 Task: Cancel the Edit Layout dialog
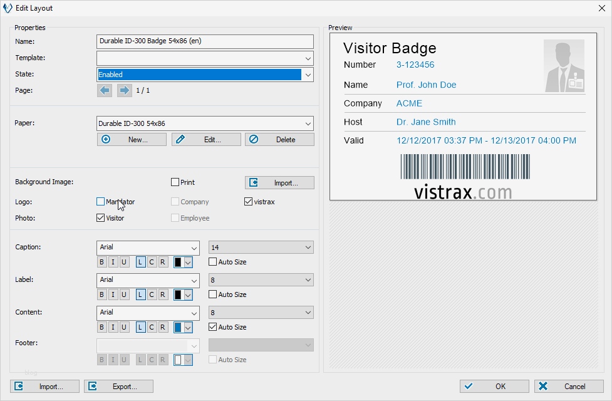(x=569, y=386)
